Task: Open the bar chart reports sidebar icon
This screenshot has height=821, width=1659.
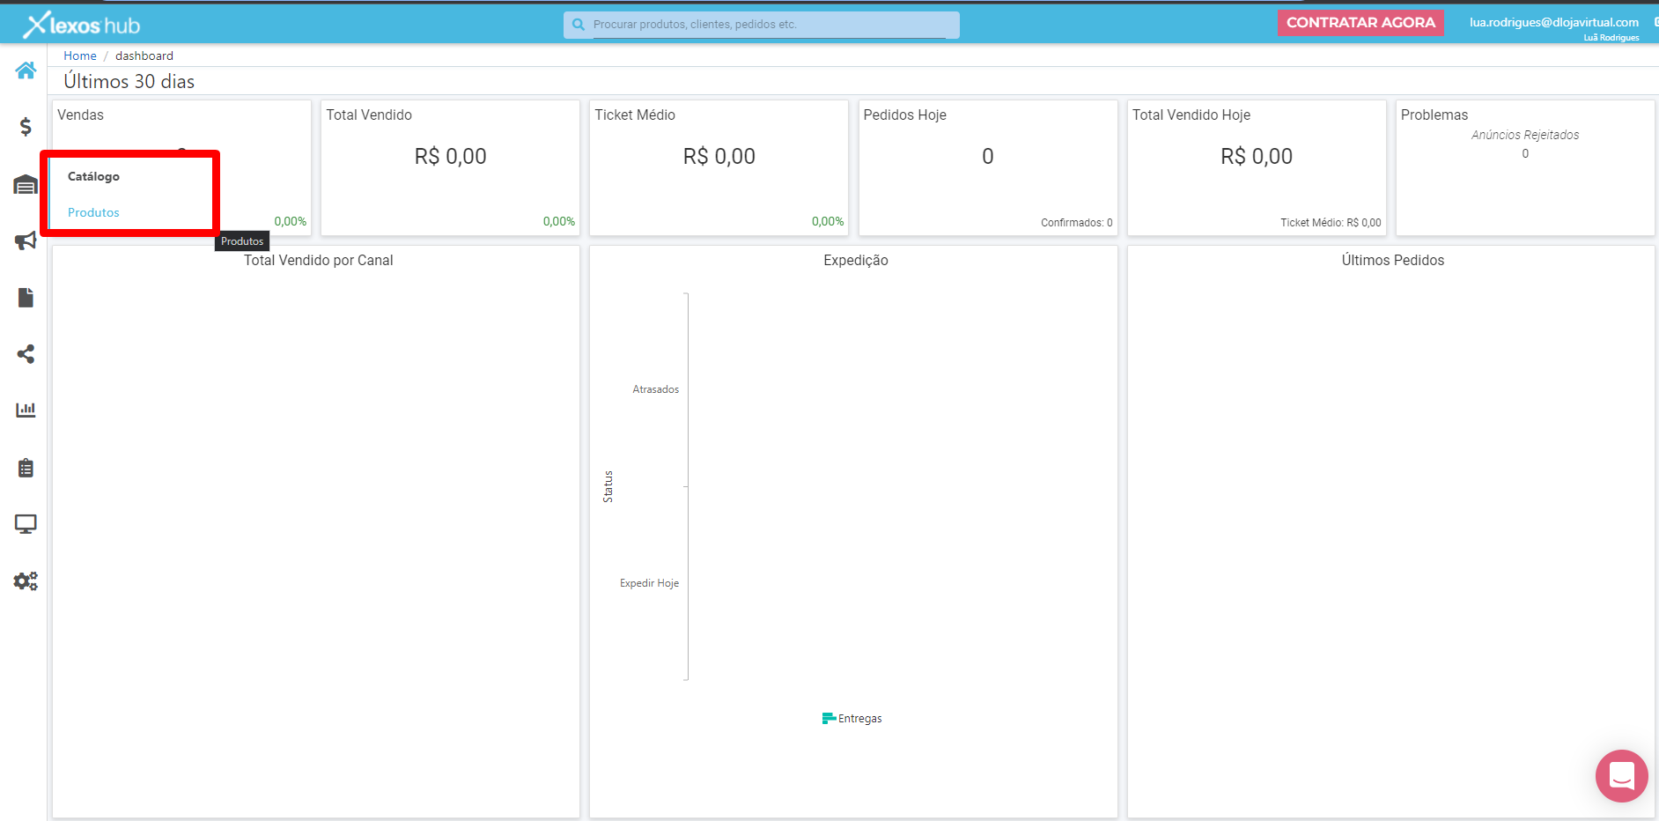Action: tap(26, 410)
